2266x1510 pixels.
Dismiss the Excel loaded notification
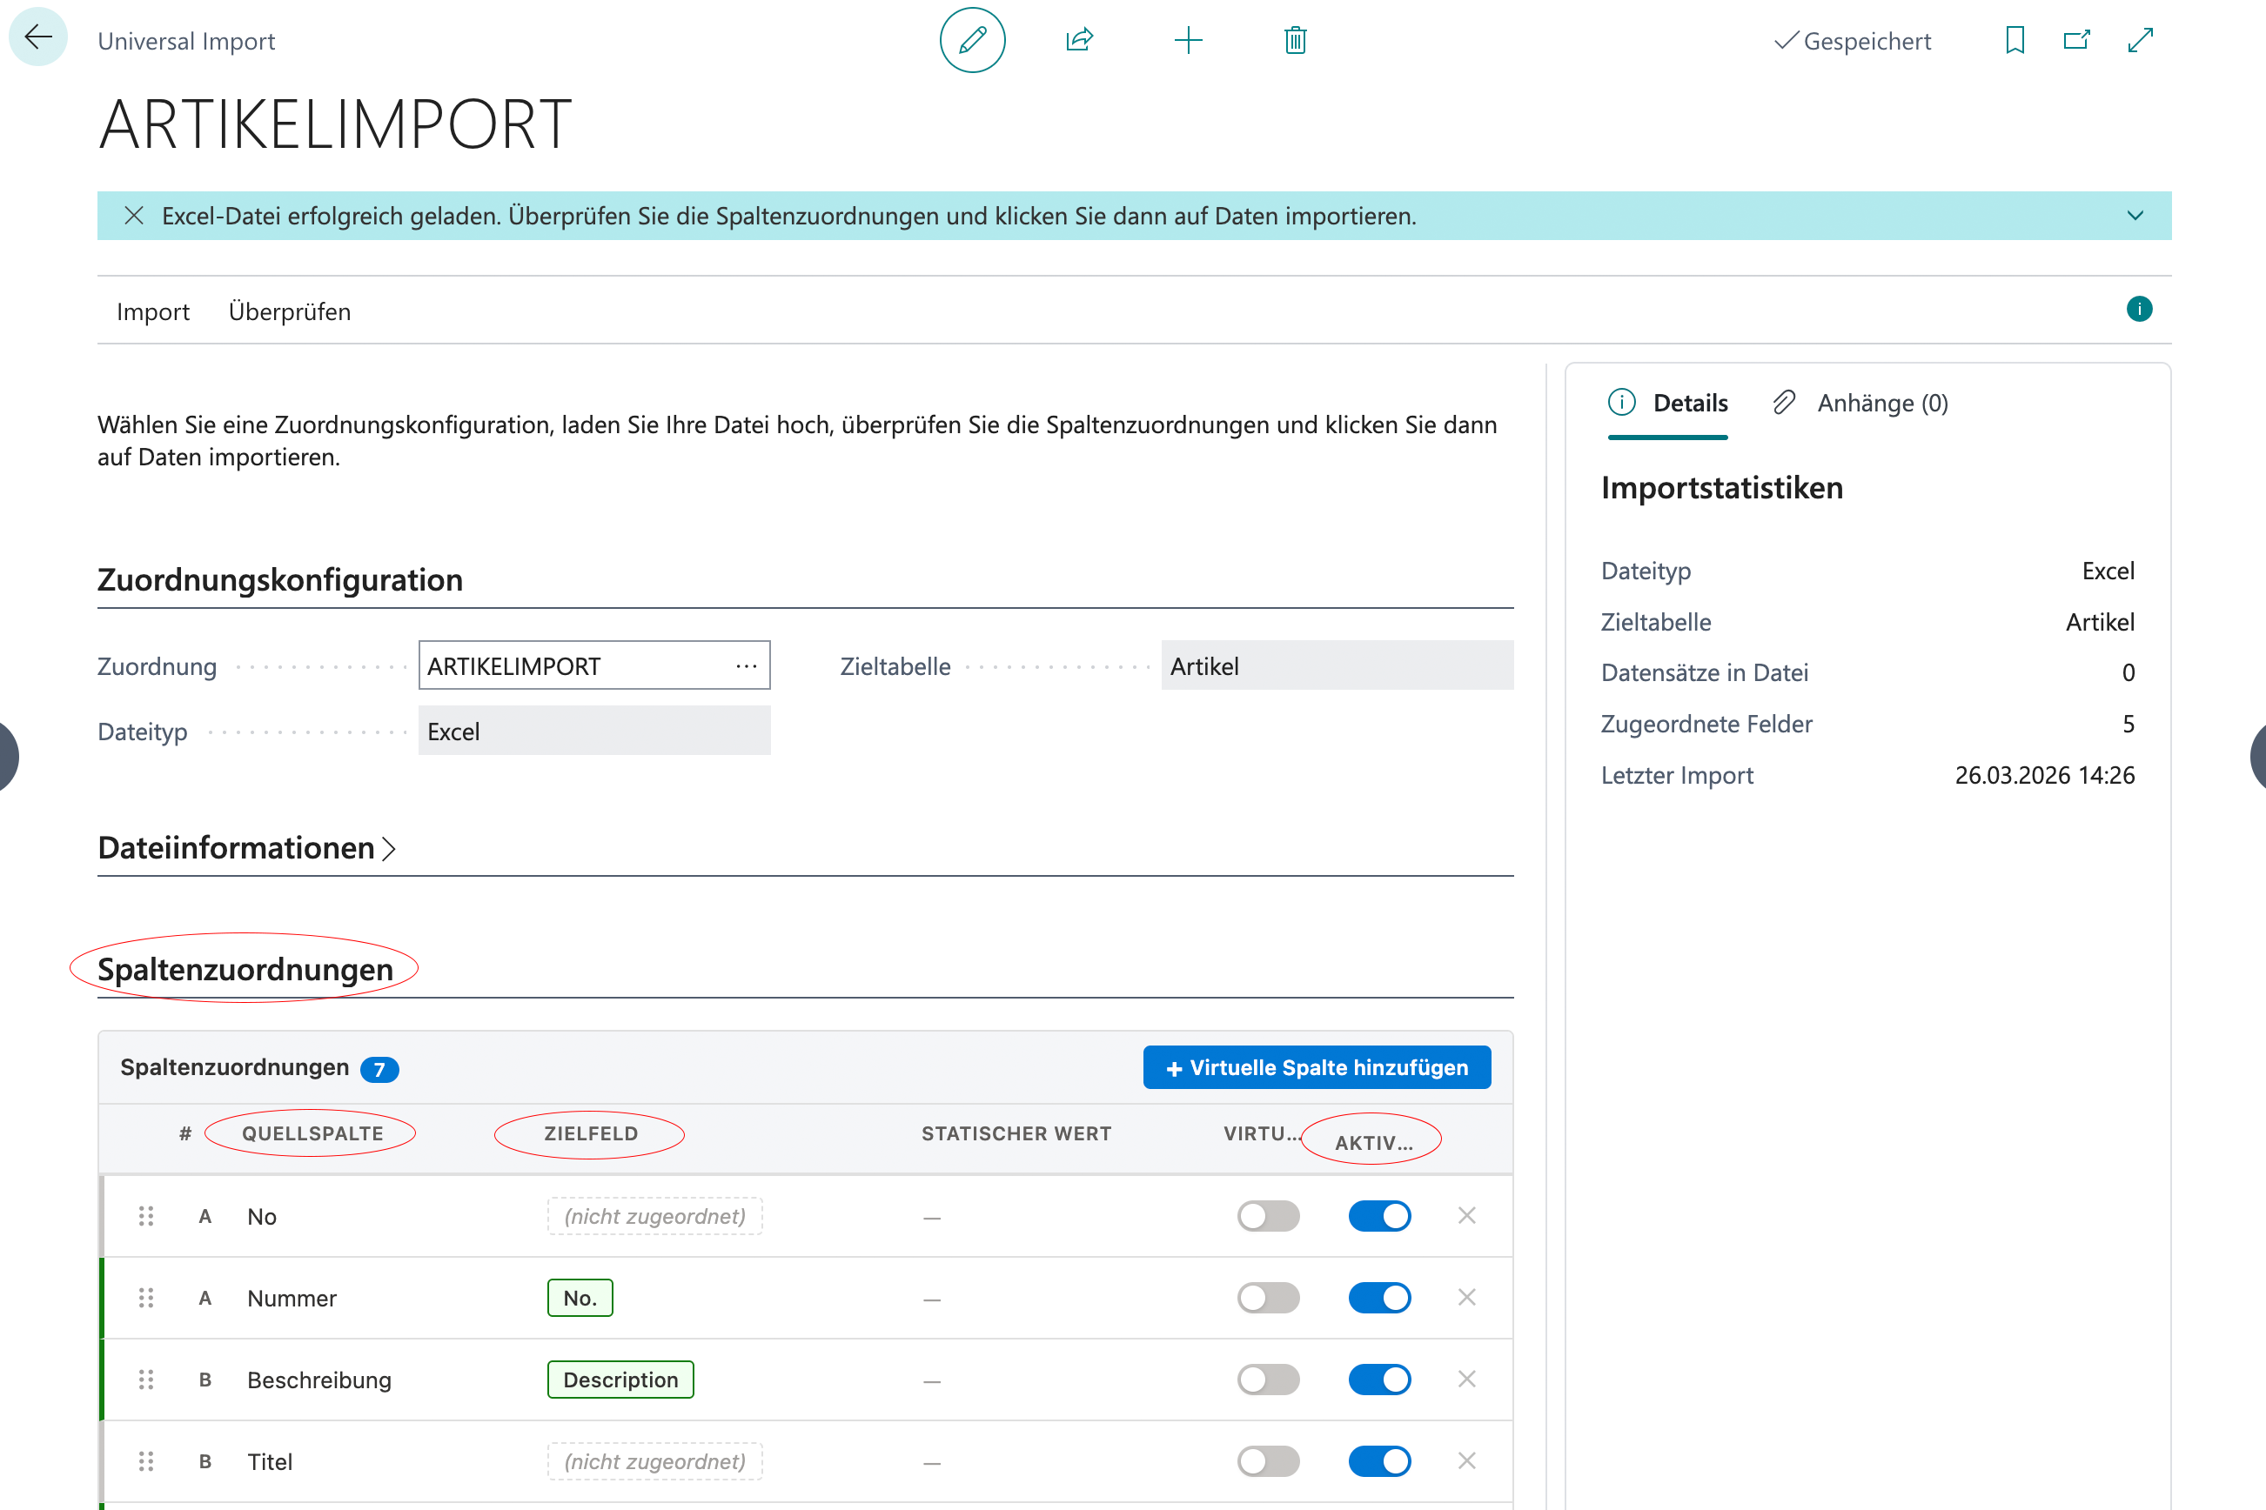(134, 216)
